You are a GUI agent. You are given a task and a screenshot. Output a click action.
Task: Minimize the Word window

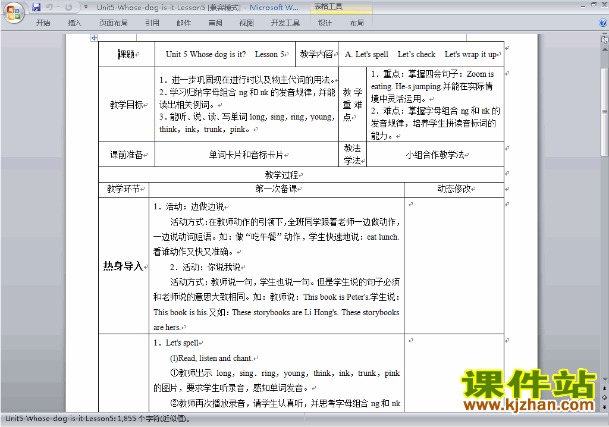[583, 5]
